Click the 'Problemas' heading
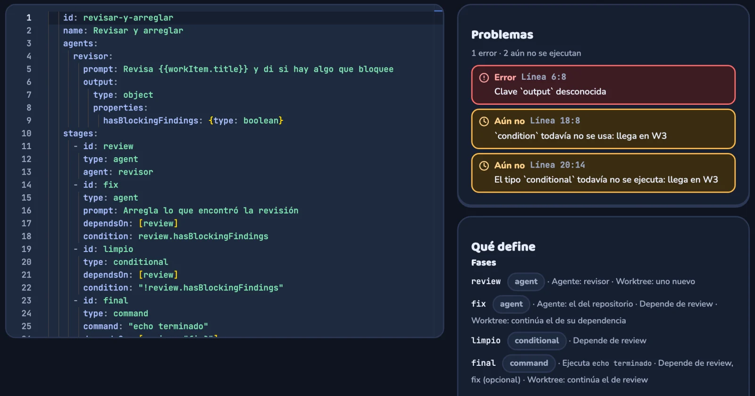 point(502,35)
